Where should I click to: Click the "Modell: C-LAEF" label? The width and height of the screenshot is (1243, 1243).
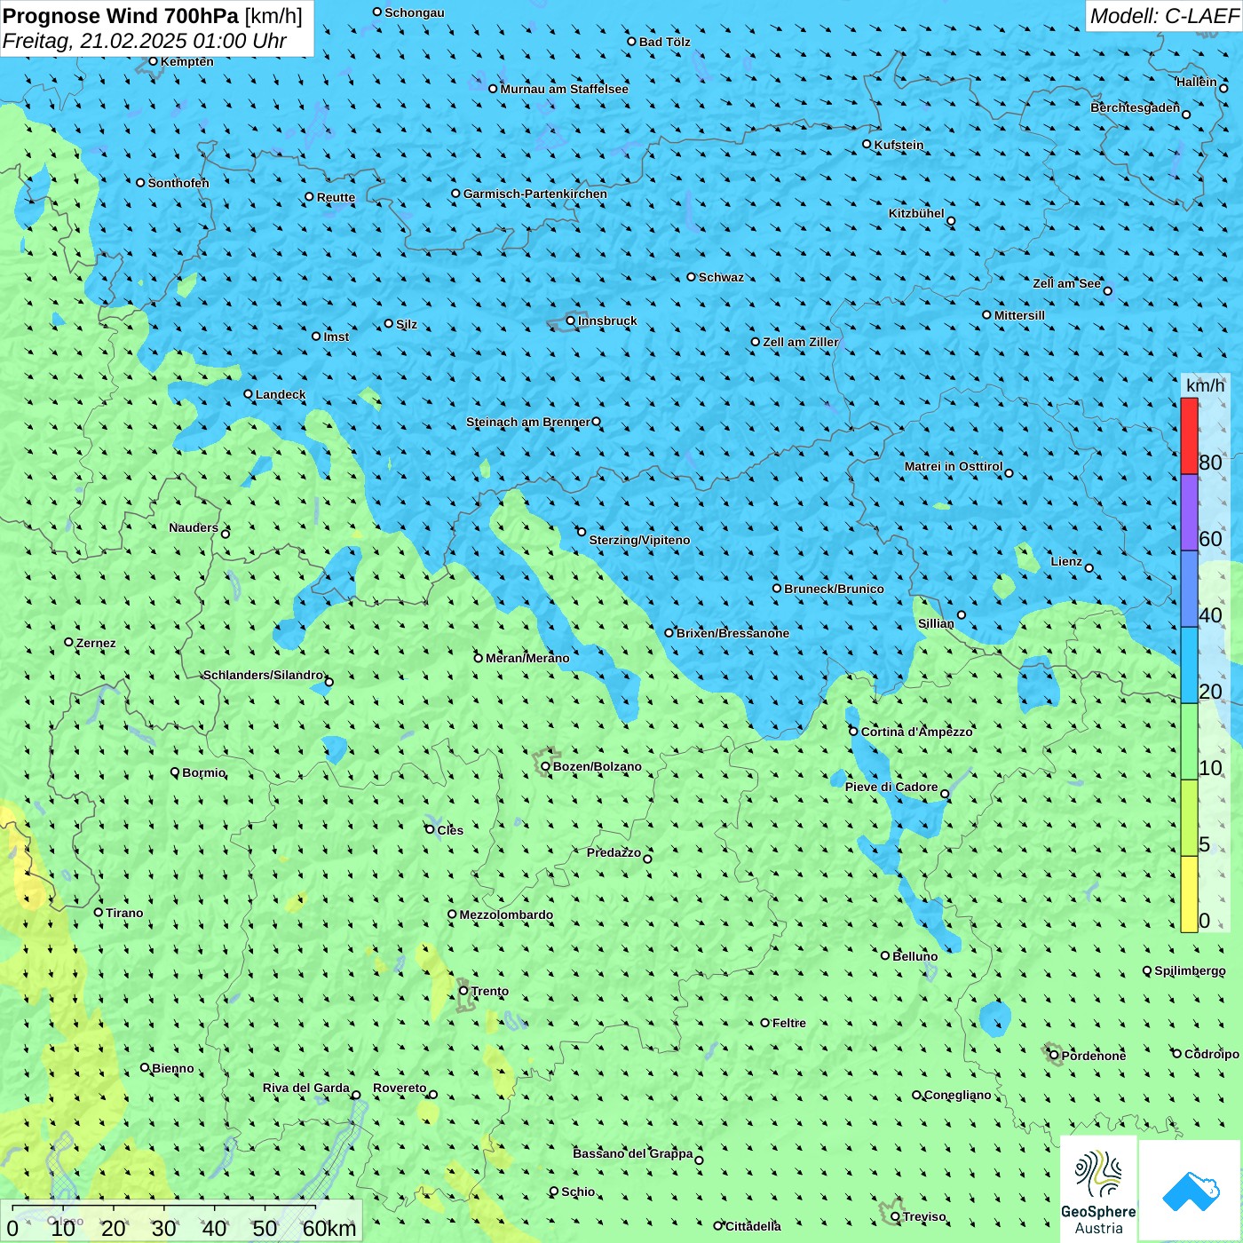pos(1164,16)
